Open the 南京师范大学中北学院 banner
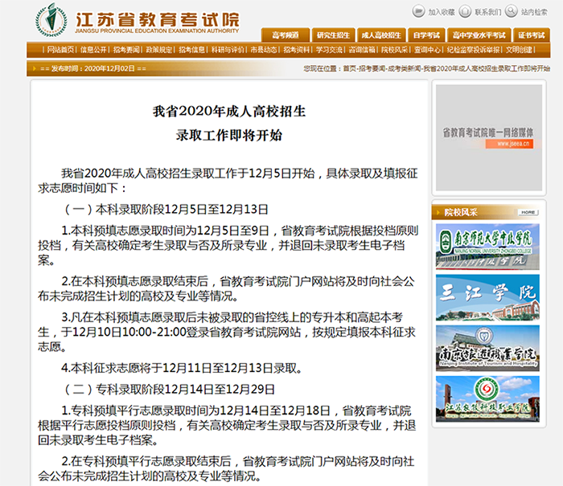The image size is (563, 486). (487, 247)
